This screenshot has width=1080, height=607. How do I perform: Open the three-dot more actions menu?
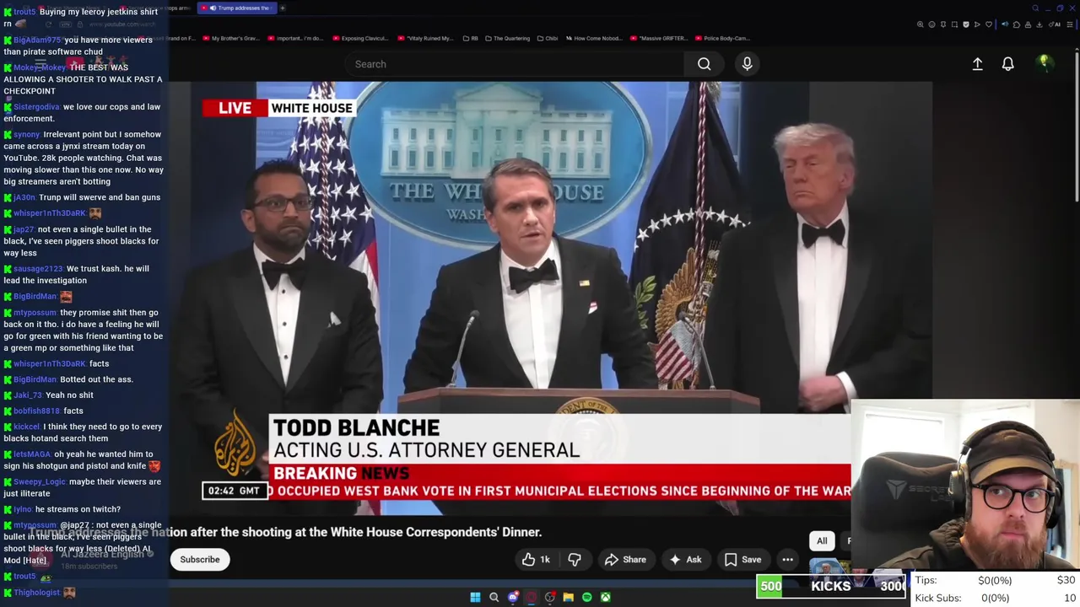coord(787,560)
